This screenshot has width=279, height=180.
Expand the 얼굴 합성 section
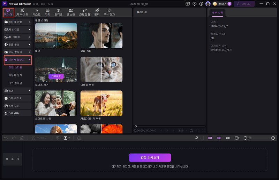point(17,44)
